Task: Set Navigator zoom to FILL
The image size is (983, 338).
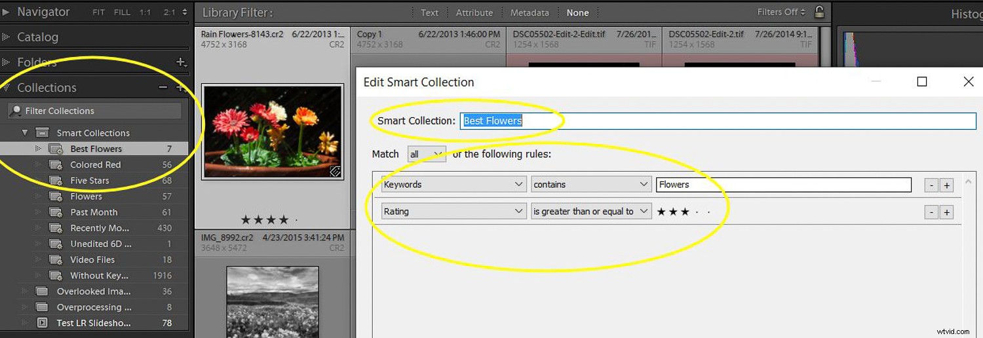Action: (x=122, y=12)
